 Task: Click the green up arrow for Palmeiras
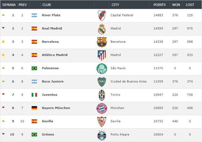pos(3,68)
